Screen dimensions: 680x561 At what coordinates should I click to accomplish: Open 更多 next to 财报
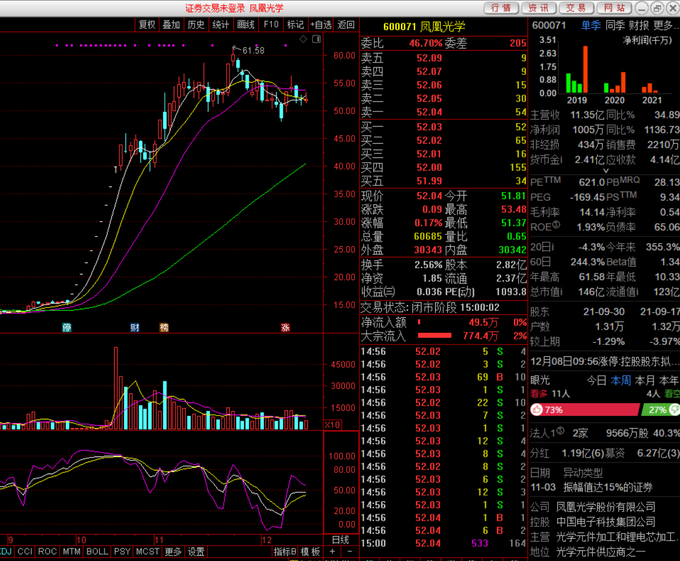point(666,25)
